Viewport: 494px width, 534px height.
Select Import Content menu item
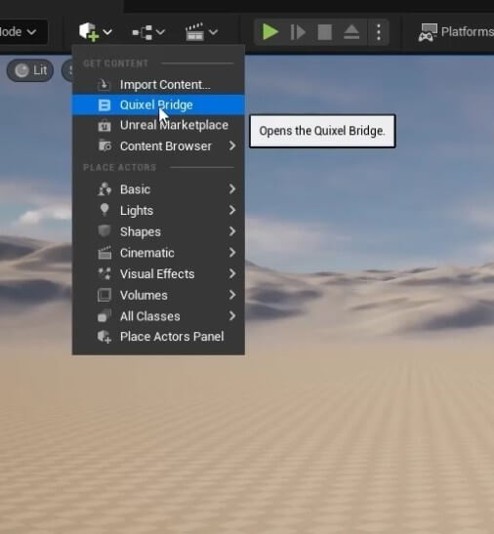158,85
